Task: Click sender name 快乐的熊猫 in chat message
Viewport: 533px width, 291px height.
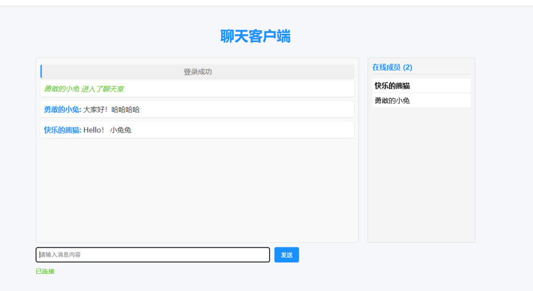Action: [62, 130]
